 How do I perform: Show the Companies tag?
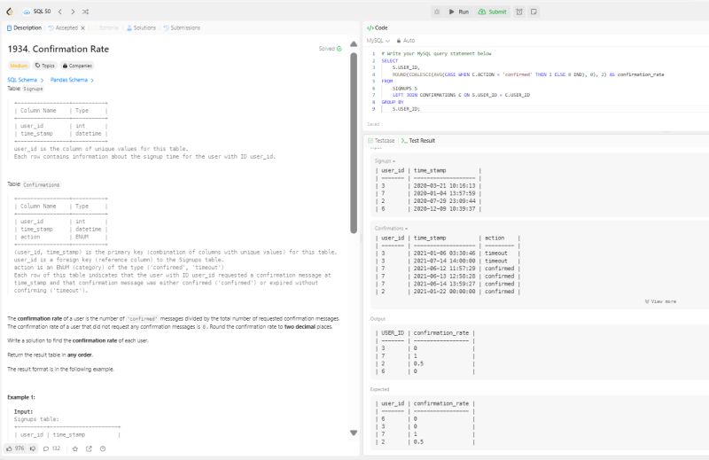(x=77, y=66)
